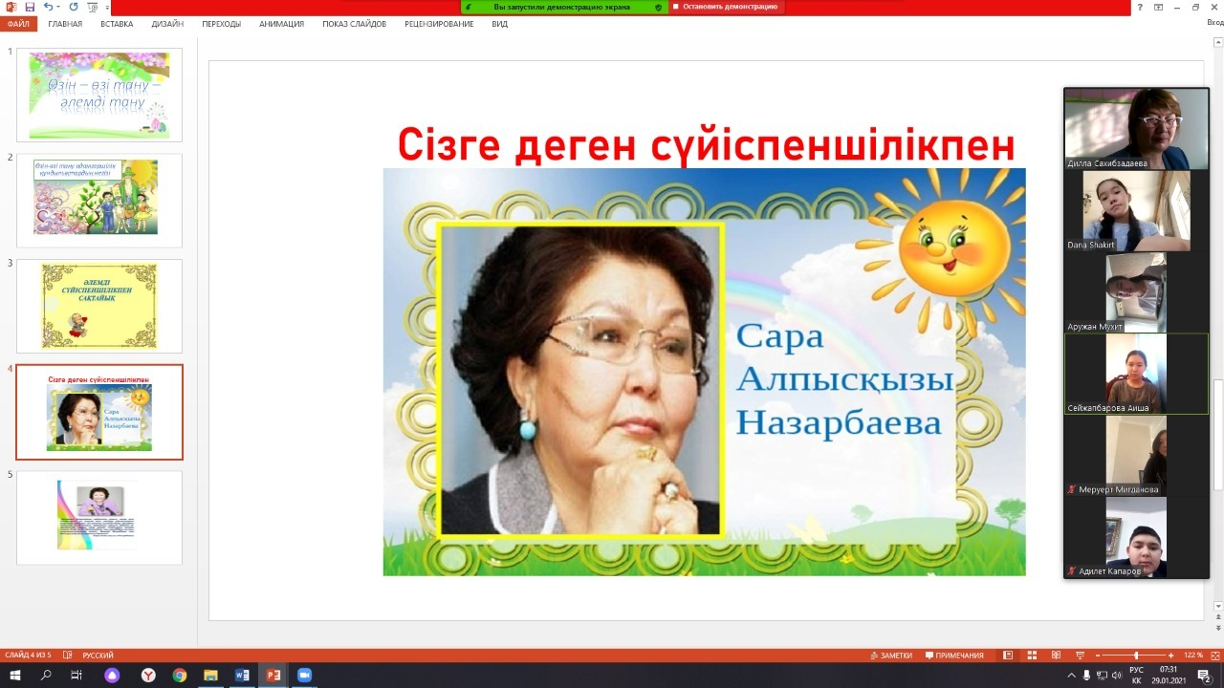The height and width of the screenshot is (688, 1224).
Task: Start slideshow from beginning via quick access icon
Action: pyautogui.click(x=93, y=7)
